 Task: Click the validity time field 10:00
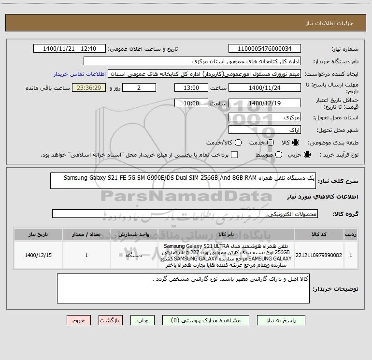point(191,103)
